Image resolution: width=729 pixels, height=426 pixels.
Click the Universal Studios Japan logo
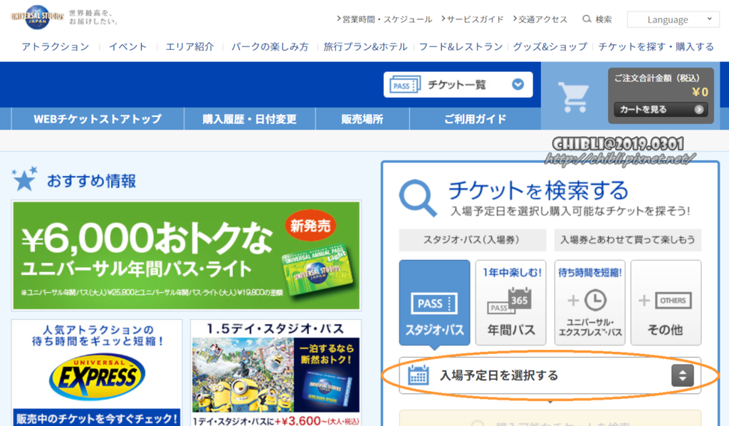[37, 17]
